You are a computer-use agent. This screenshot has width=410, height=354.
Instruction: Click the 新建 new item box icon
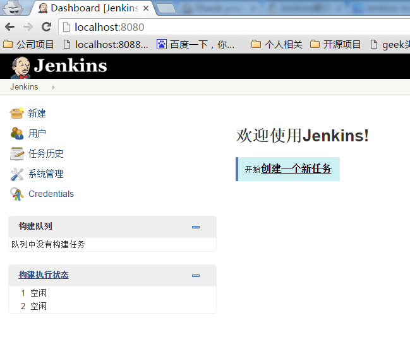tap(17, 114)
